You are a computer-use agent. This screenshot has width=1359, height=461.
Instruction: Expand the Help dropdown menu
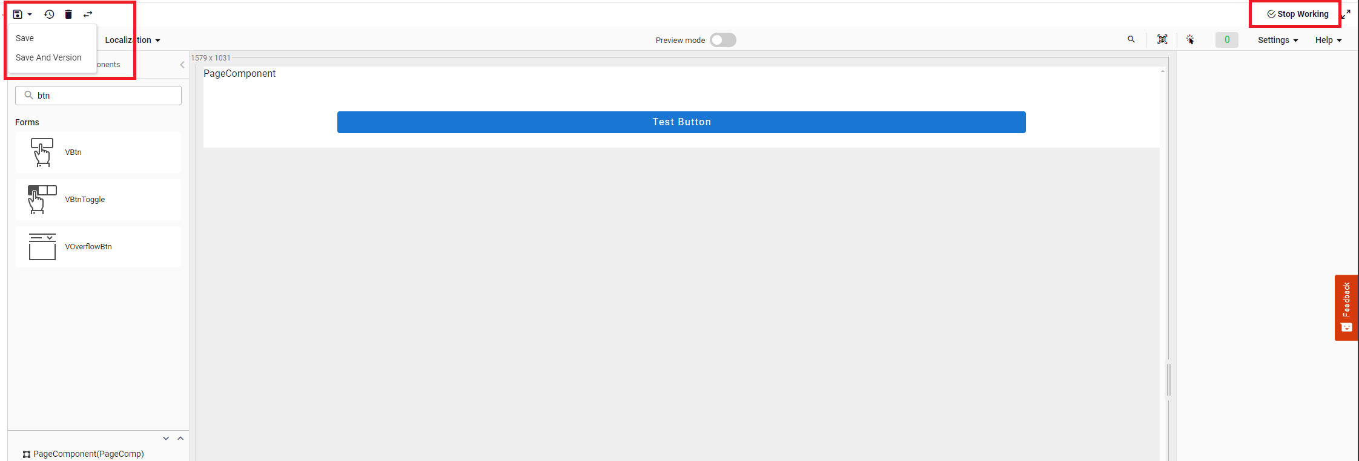click(1328, 40)
